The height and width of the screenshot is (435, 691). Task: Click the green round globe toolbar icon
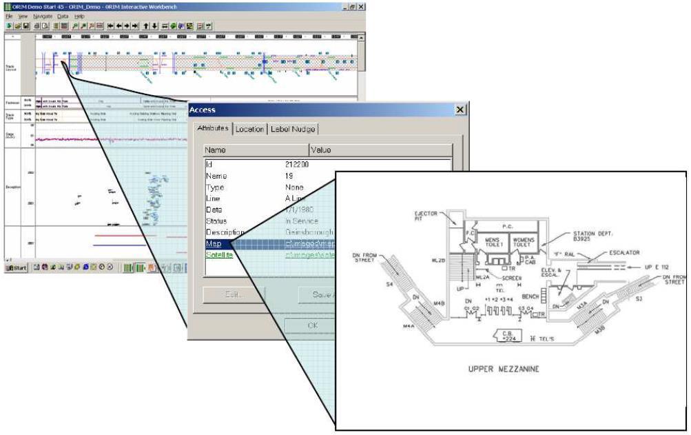(174, 26)
